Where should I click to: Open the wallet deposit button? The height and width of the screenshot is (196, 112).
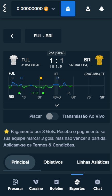(x=68, y=9)
